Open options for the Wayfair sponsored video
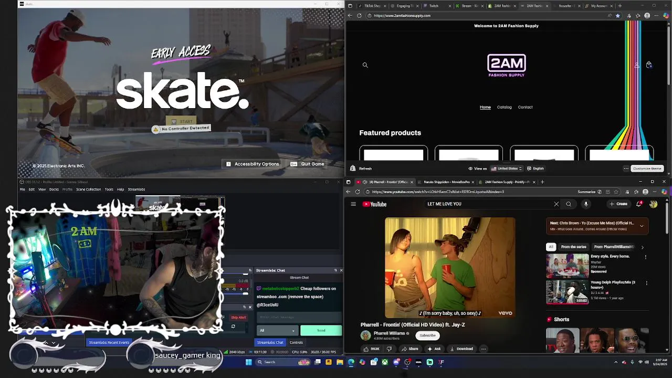Viewport: 672px width, 378px height. (646, 257)
